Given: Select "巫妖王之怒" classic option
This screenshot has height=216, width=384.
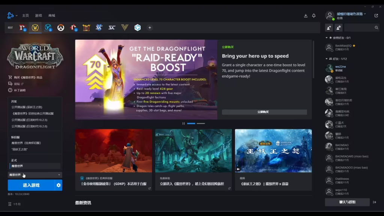Looking at the screenshot, I should tap(19, 149).
